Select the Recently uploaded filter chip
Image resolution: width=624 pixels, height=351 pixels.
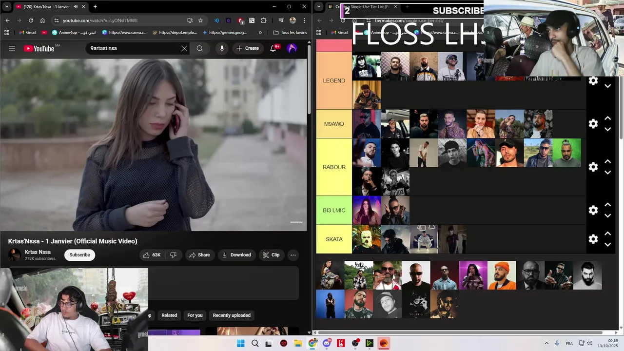(232, 315)
